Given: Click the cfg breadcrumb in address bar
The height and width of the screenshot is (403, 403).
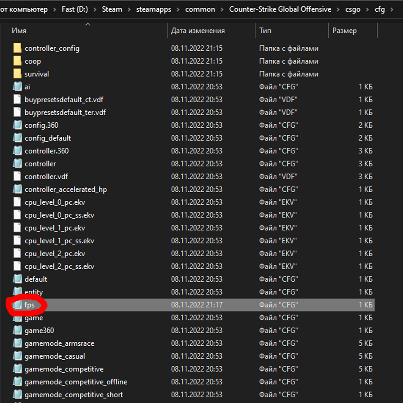Looking at the screenshot, I should click(x=380, y=10).
